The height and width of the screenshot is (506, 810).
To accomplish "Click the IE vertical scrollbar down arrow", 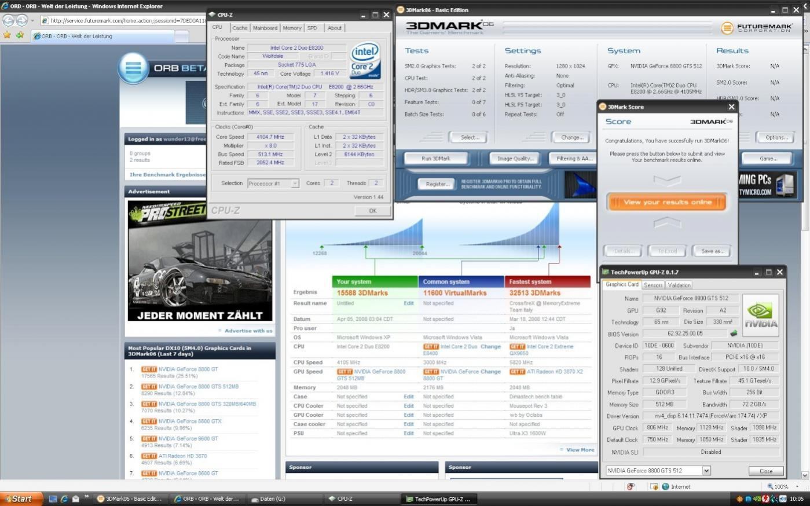I will [805, 475].
